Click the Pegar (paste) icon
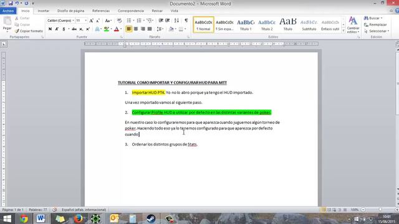 click(x=7, y=22)
